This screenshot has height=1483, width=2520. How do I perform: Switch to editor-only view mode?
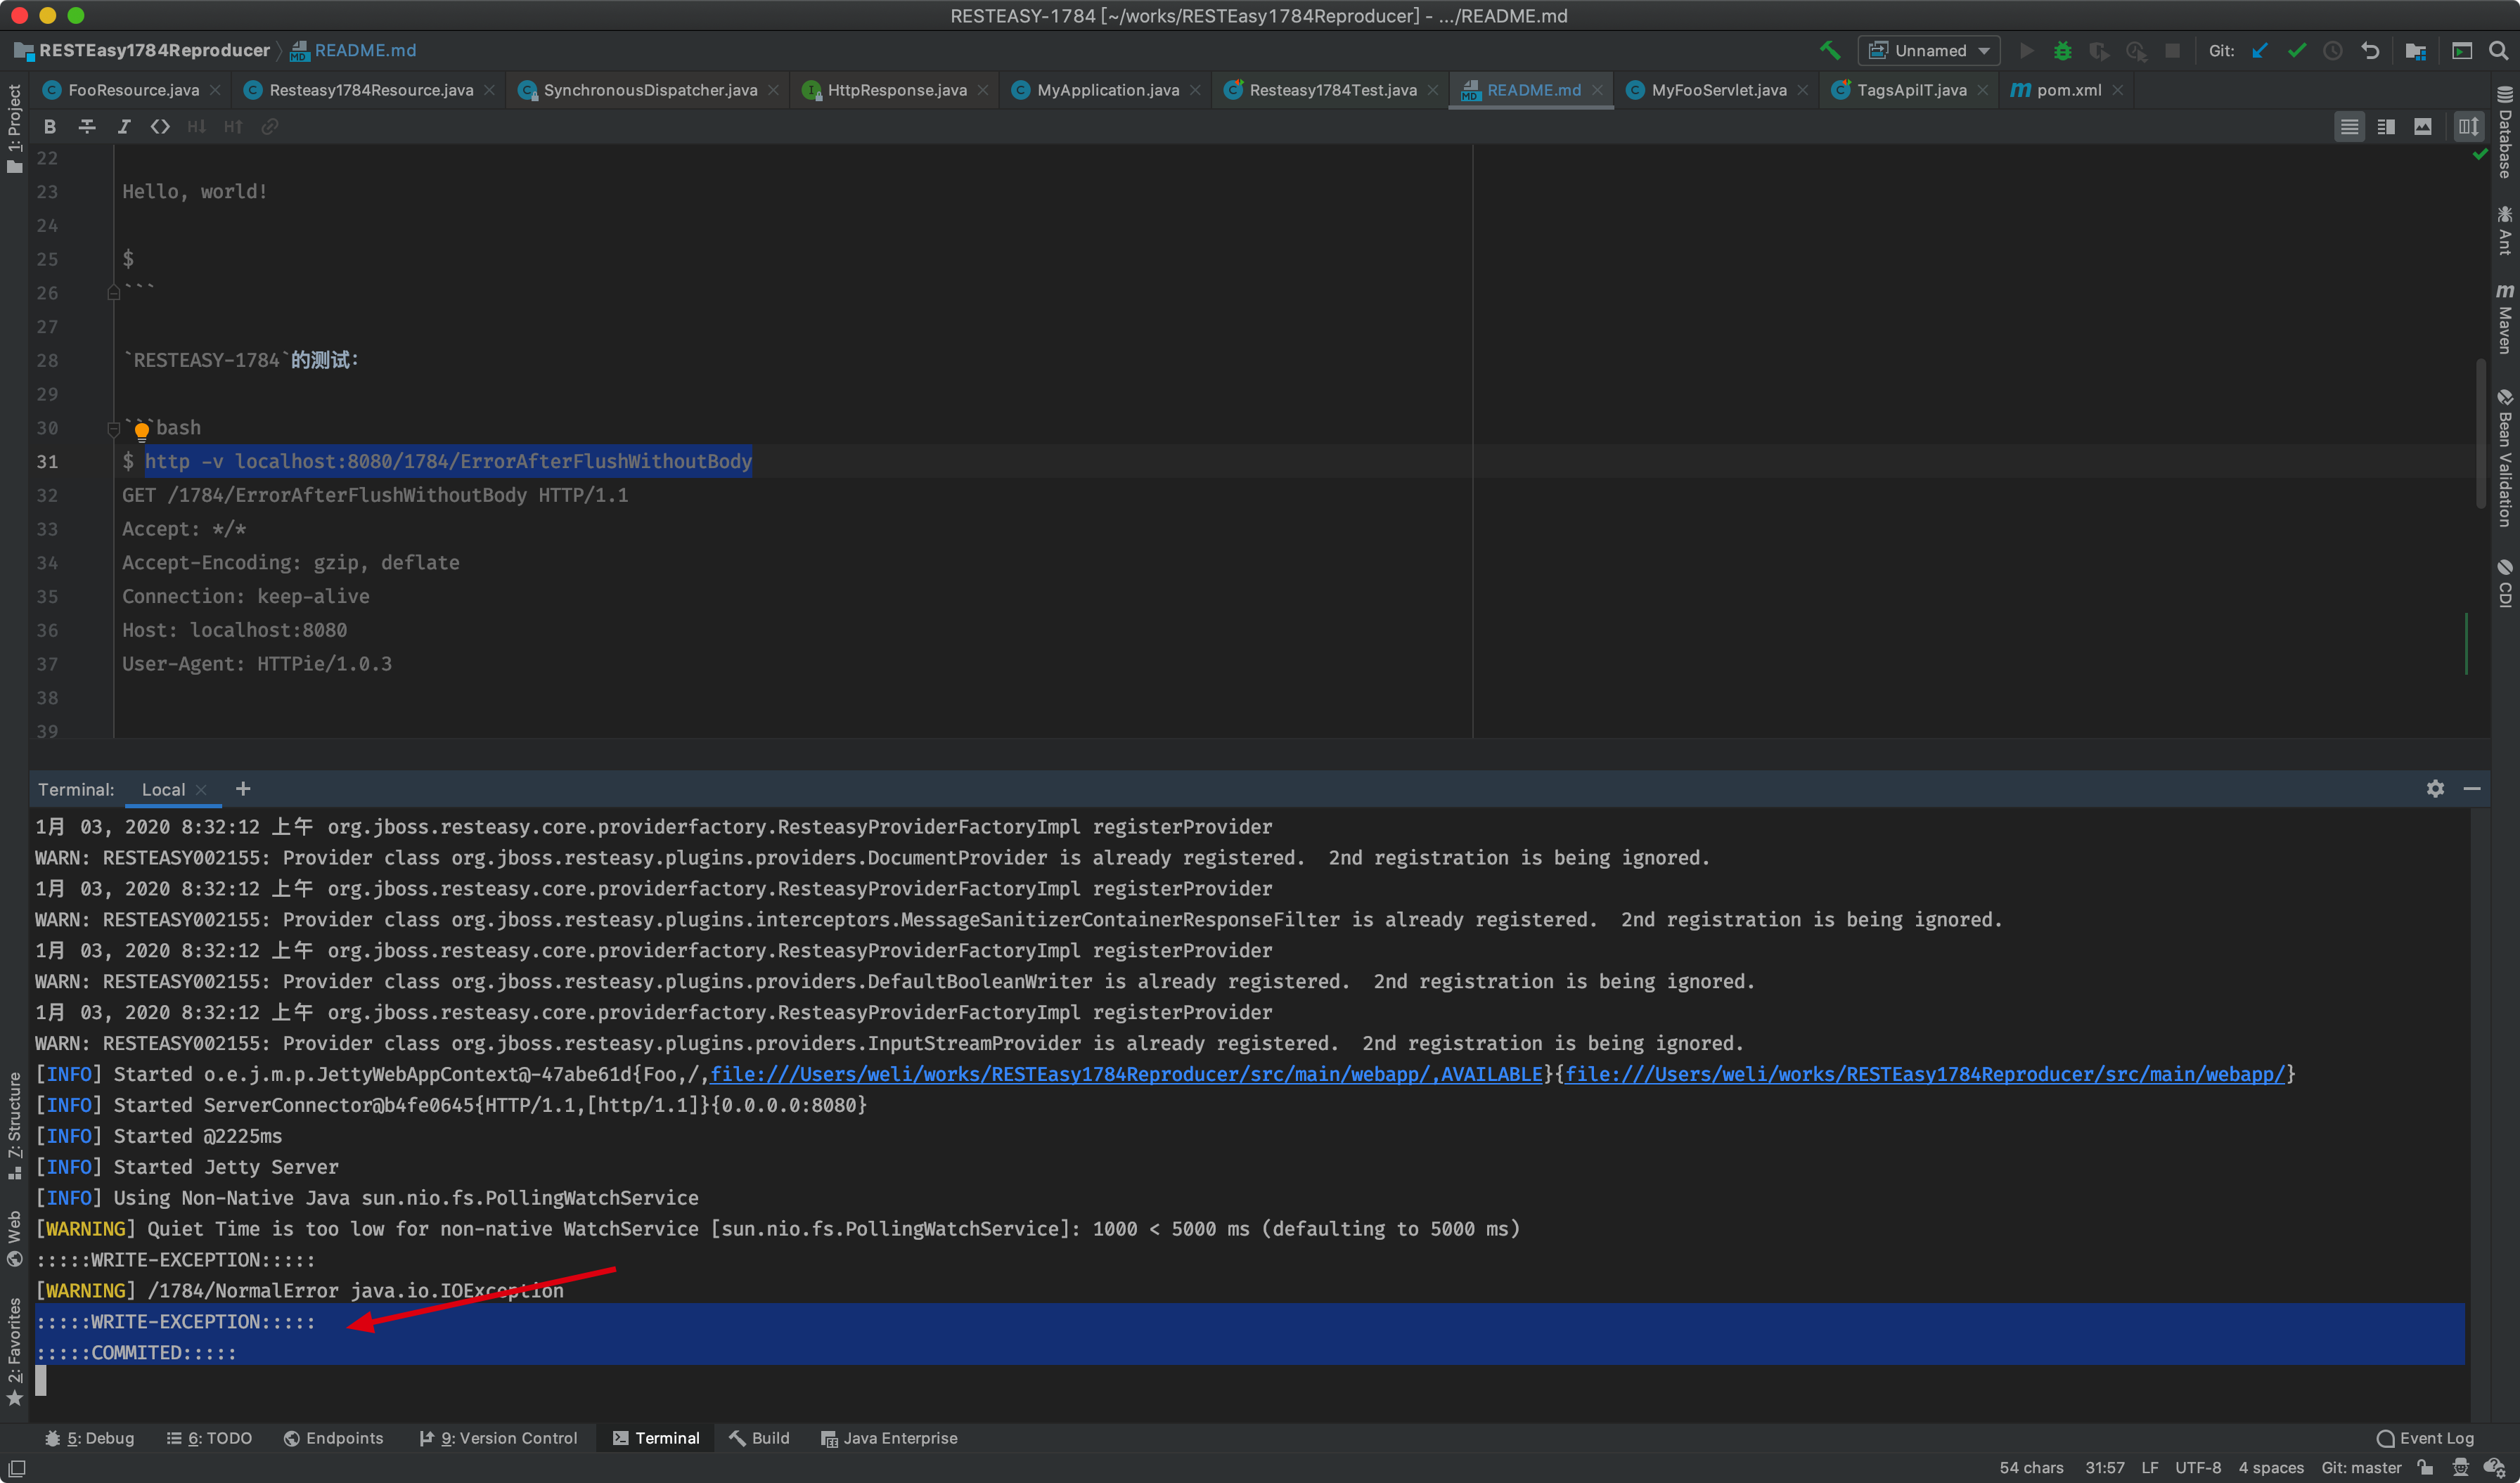(x=2349, y=127)
